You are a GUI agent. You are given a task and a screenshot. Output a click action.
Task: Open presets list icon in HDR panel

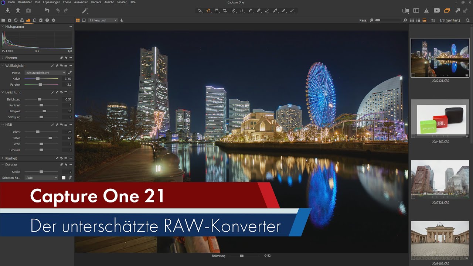[66, 125]
